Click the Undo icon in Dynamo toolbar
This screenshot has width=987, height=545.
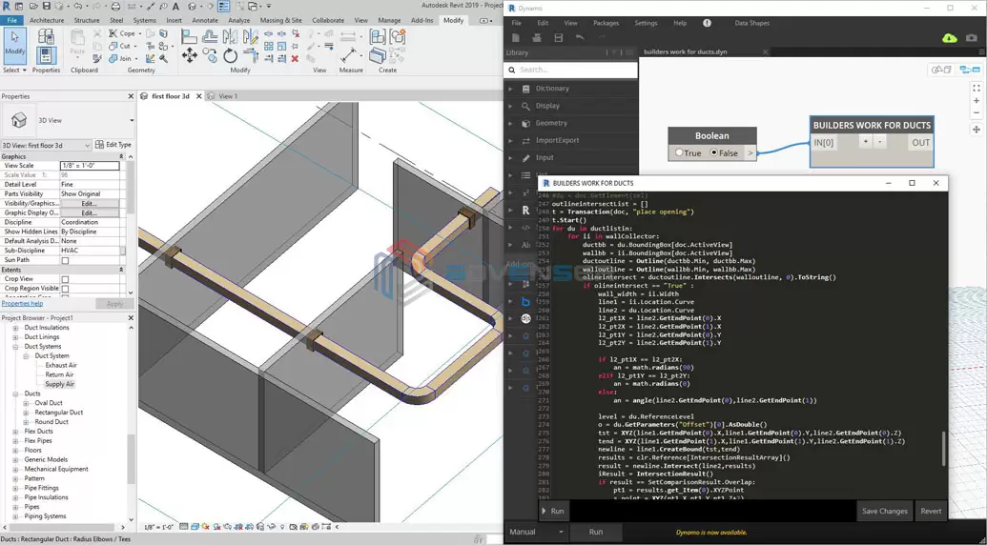pyautogui.click(x=580, y=38)
